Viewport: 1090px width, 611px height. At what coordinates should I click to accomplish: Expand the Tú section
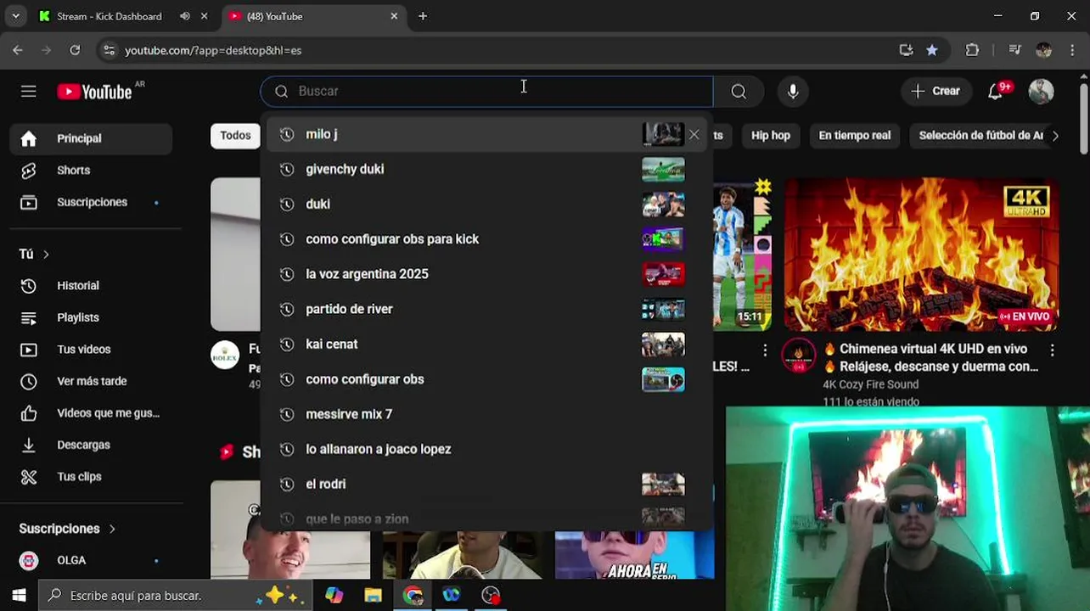click(35, 254)
